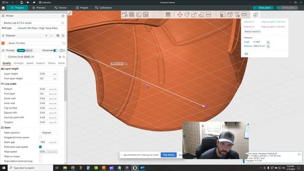Click the compare presets icon
The image size is (304, 171).
coord(61,50)
